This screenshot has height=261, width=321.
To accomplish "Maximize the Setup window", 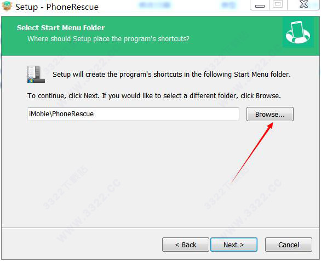I will 278,4.
